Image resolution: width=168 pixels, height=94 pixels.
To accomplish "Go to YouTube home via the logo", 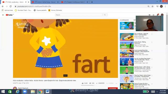I will coord(9,15).
